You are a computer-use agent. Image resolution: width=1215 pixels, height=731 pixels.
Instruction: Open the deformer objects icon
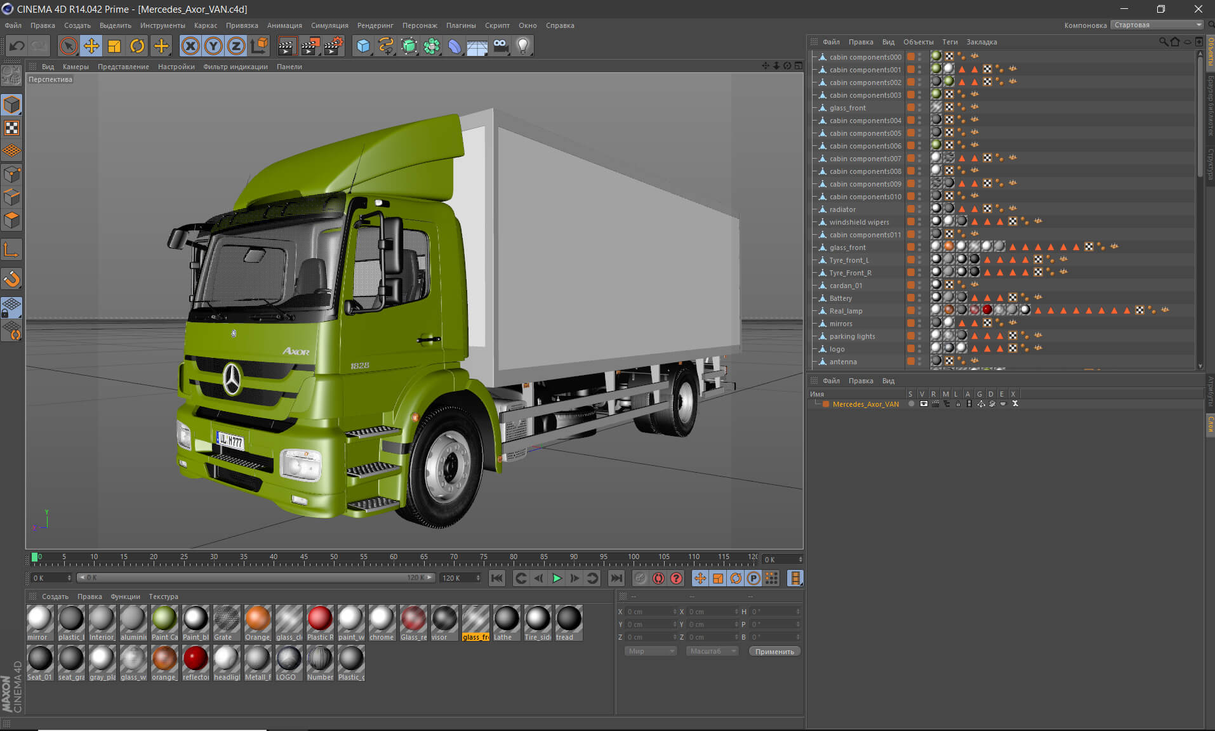click(x=455, y=46)
